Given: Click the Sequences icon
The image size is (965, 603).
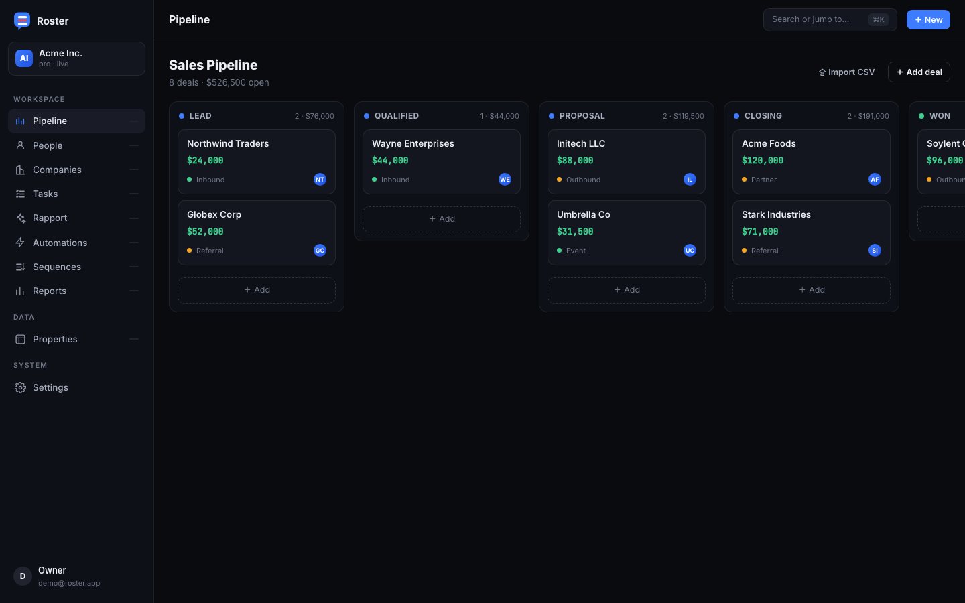Looking at the screenshot, I should click(20, 267).
